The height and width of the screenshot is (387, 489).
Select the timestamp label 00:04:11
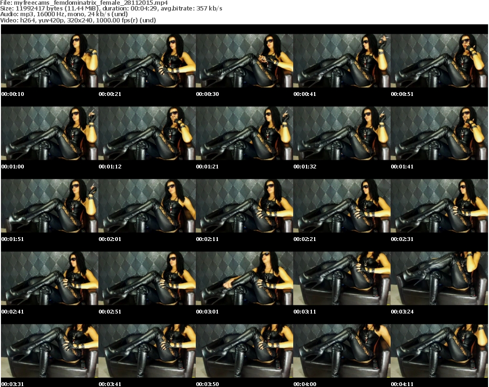[402, 384]
